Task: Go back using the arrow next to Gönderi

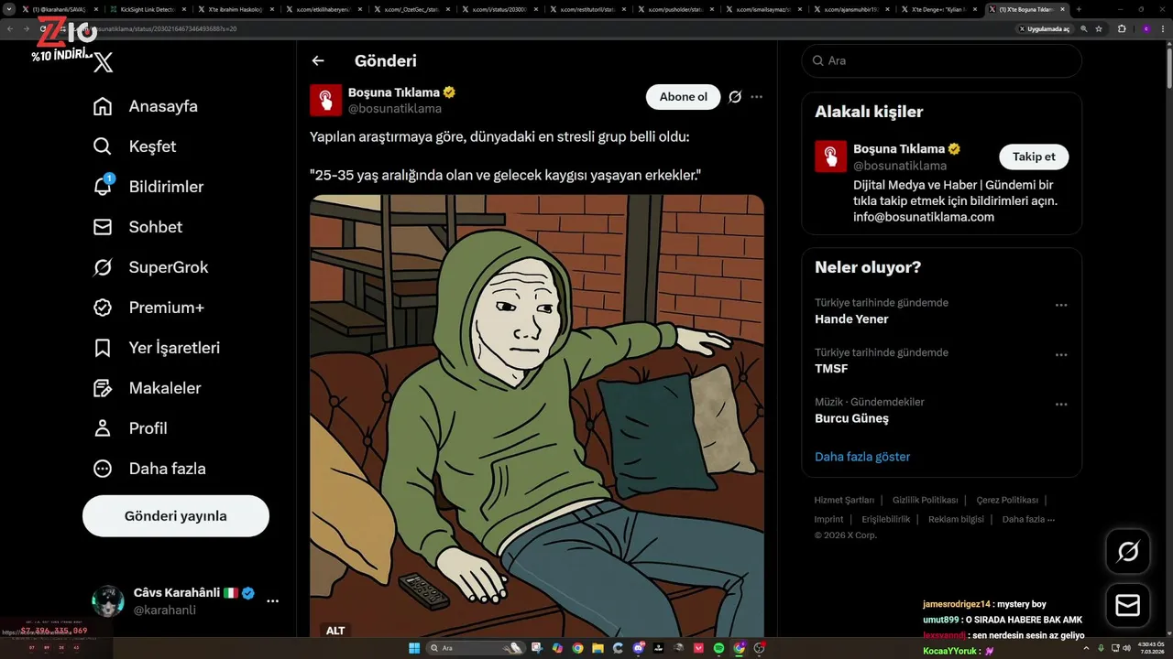Action: coord(318,60)
